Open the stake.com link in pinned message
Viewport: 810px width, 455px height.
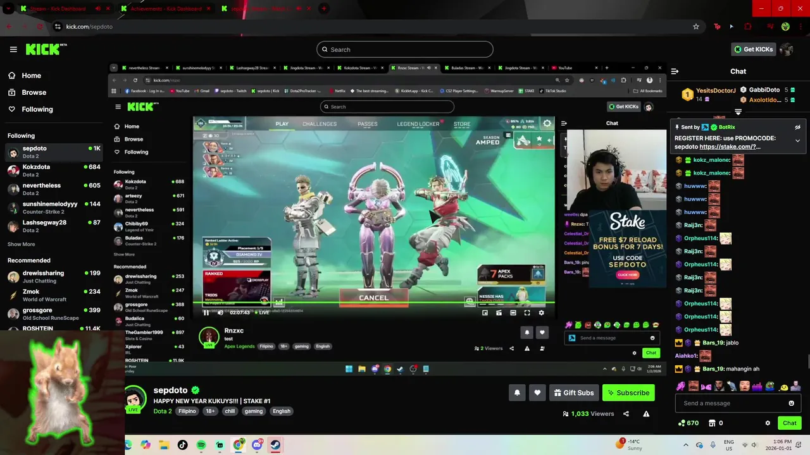tap(730, 147)
